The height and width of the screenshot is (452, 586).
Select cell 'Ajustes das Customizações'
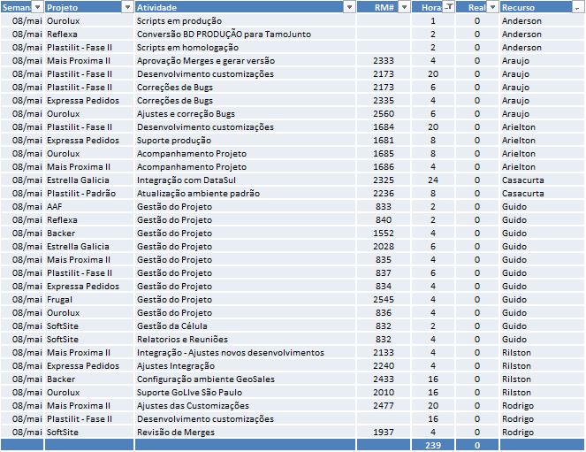pos(245,406)
